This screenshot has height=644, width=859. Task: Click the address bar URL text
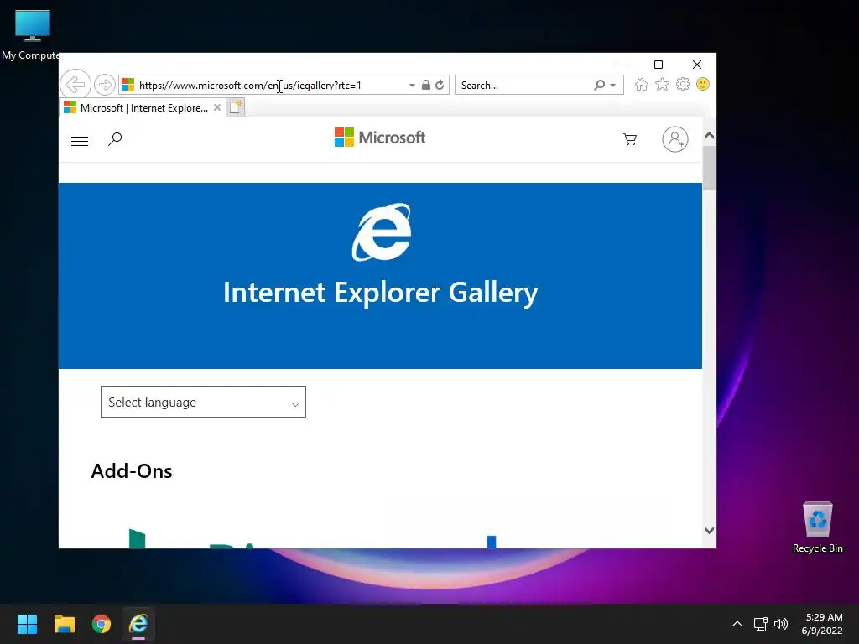pos(250,86)
